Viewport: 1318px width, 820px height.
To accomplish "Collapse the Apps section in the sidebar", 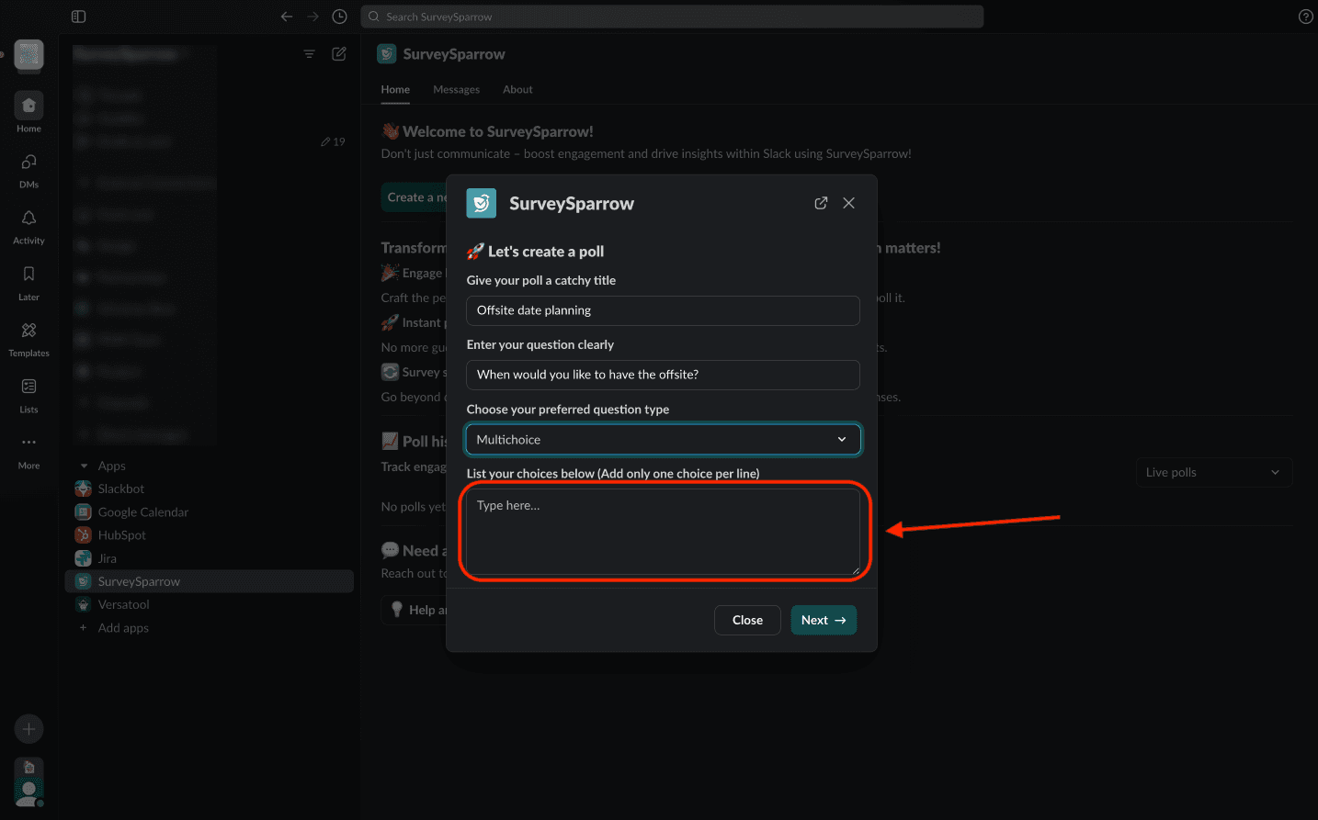I will point(85,466).
